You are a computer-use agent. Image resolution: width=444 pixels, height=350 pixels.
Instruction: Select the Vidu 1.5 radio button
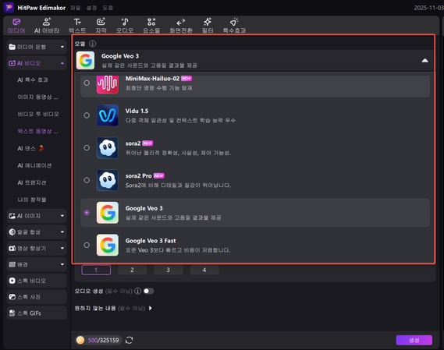pyautogui.click(x=87, y=115)
